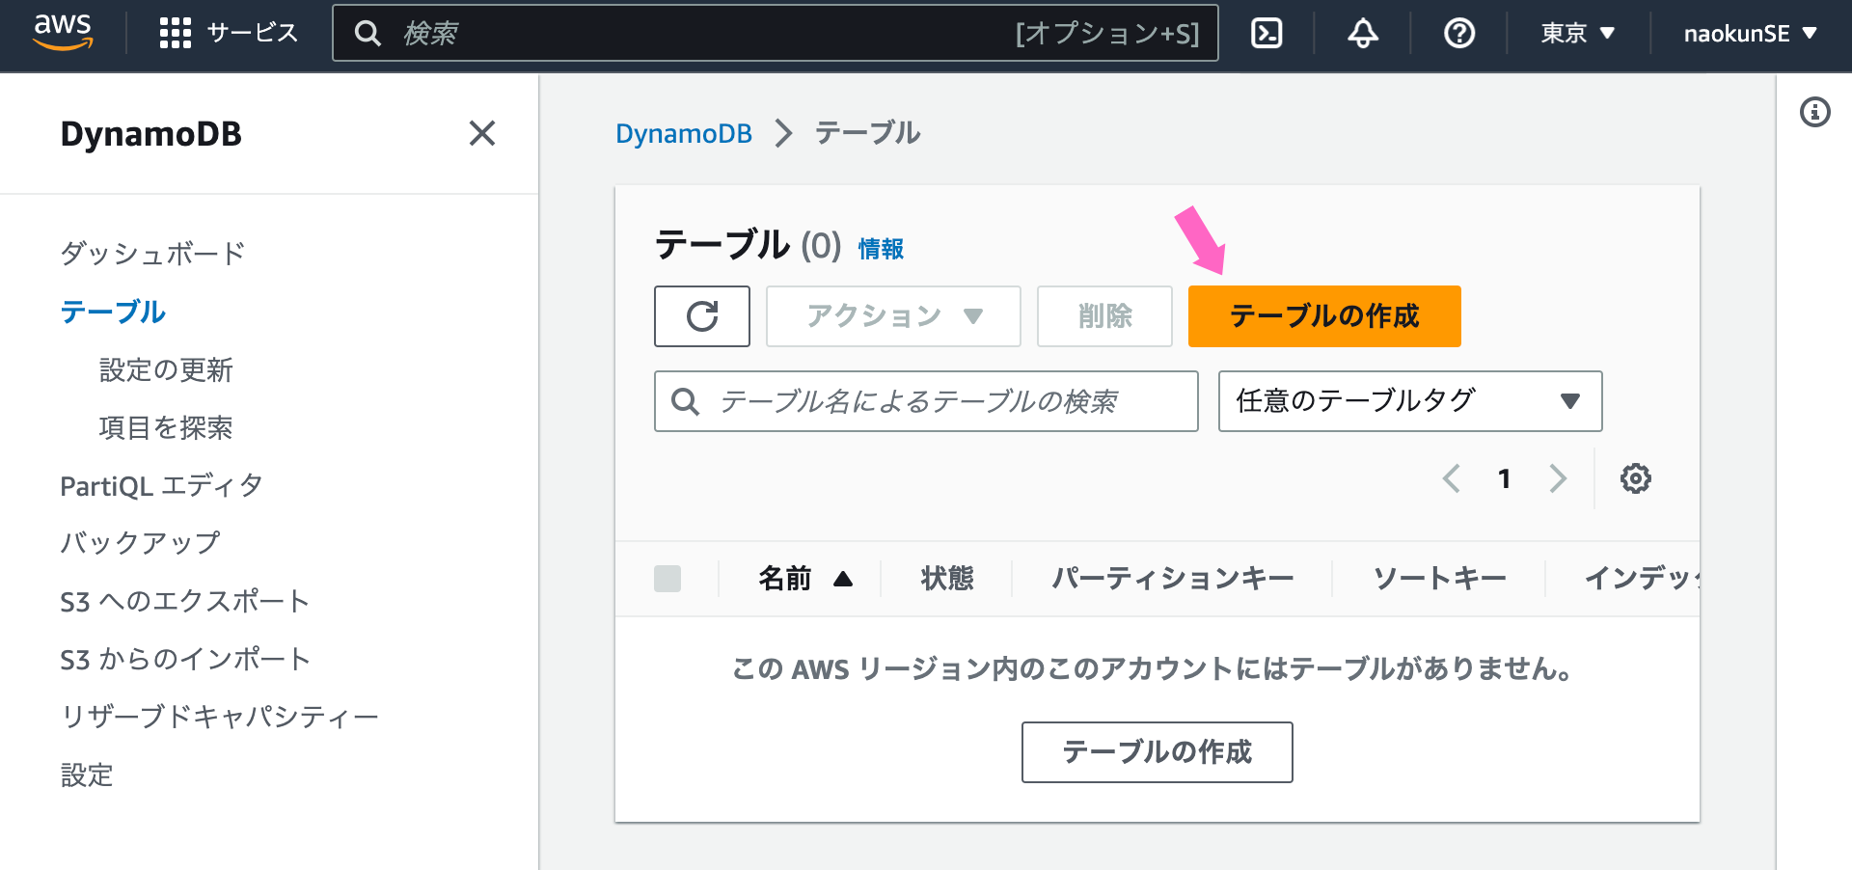The image size is (1852, 870).
Task: Launch the CloudShell terminal icon
Action: pos(1266,33)
